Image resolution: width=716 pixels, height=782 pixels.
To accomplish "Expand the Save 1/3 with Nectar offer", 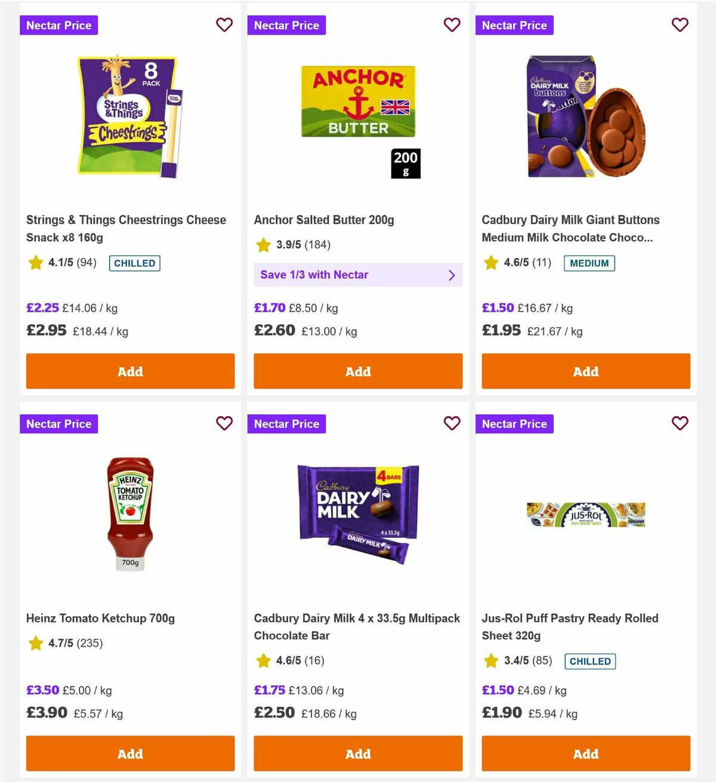I will pyautogui.click(x=358, y=275).
